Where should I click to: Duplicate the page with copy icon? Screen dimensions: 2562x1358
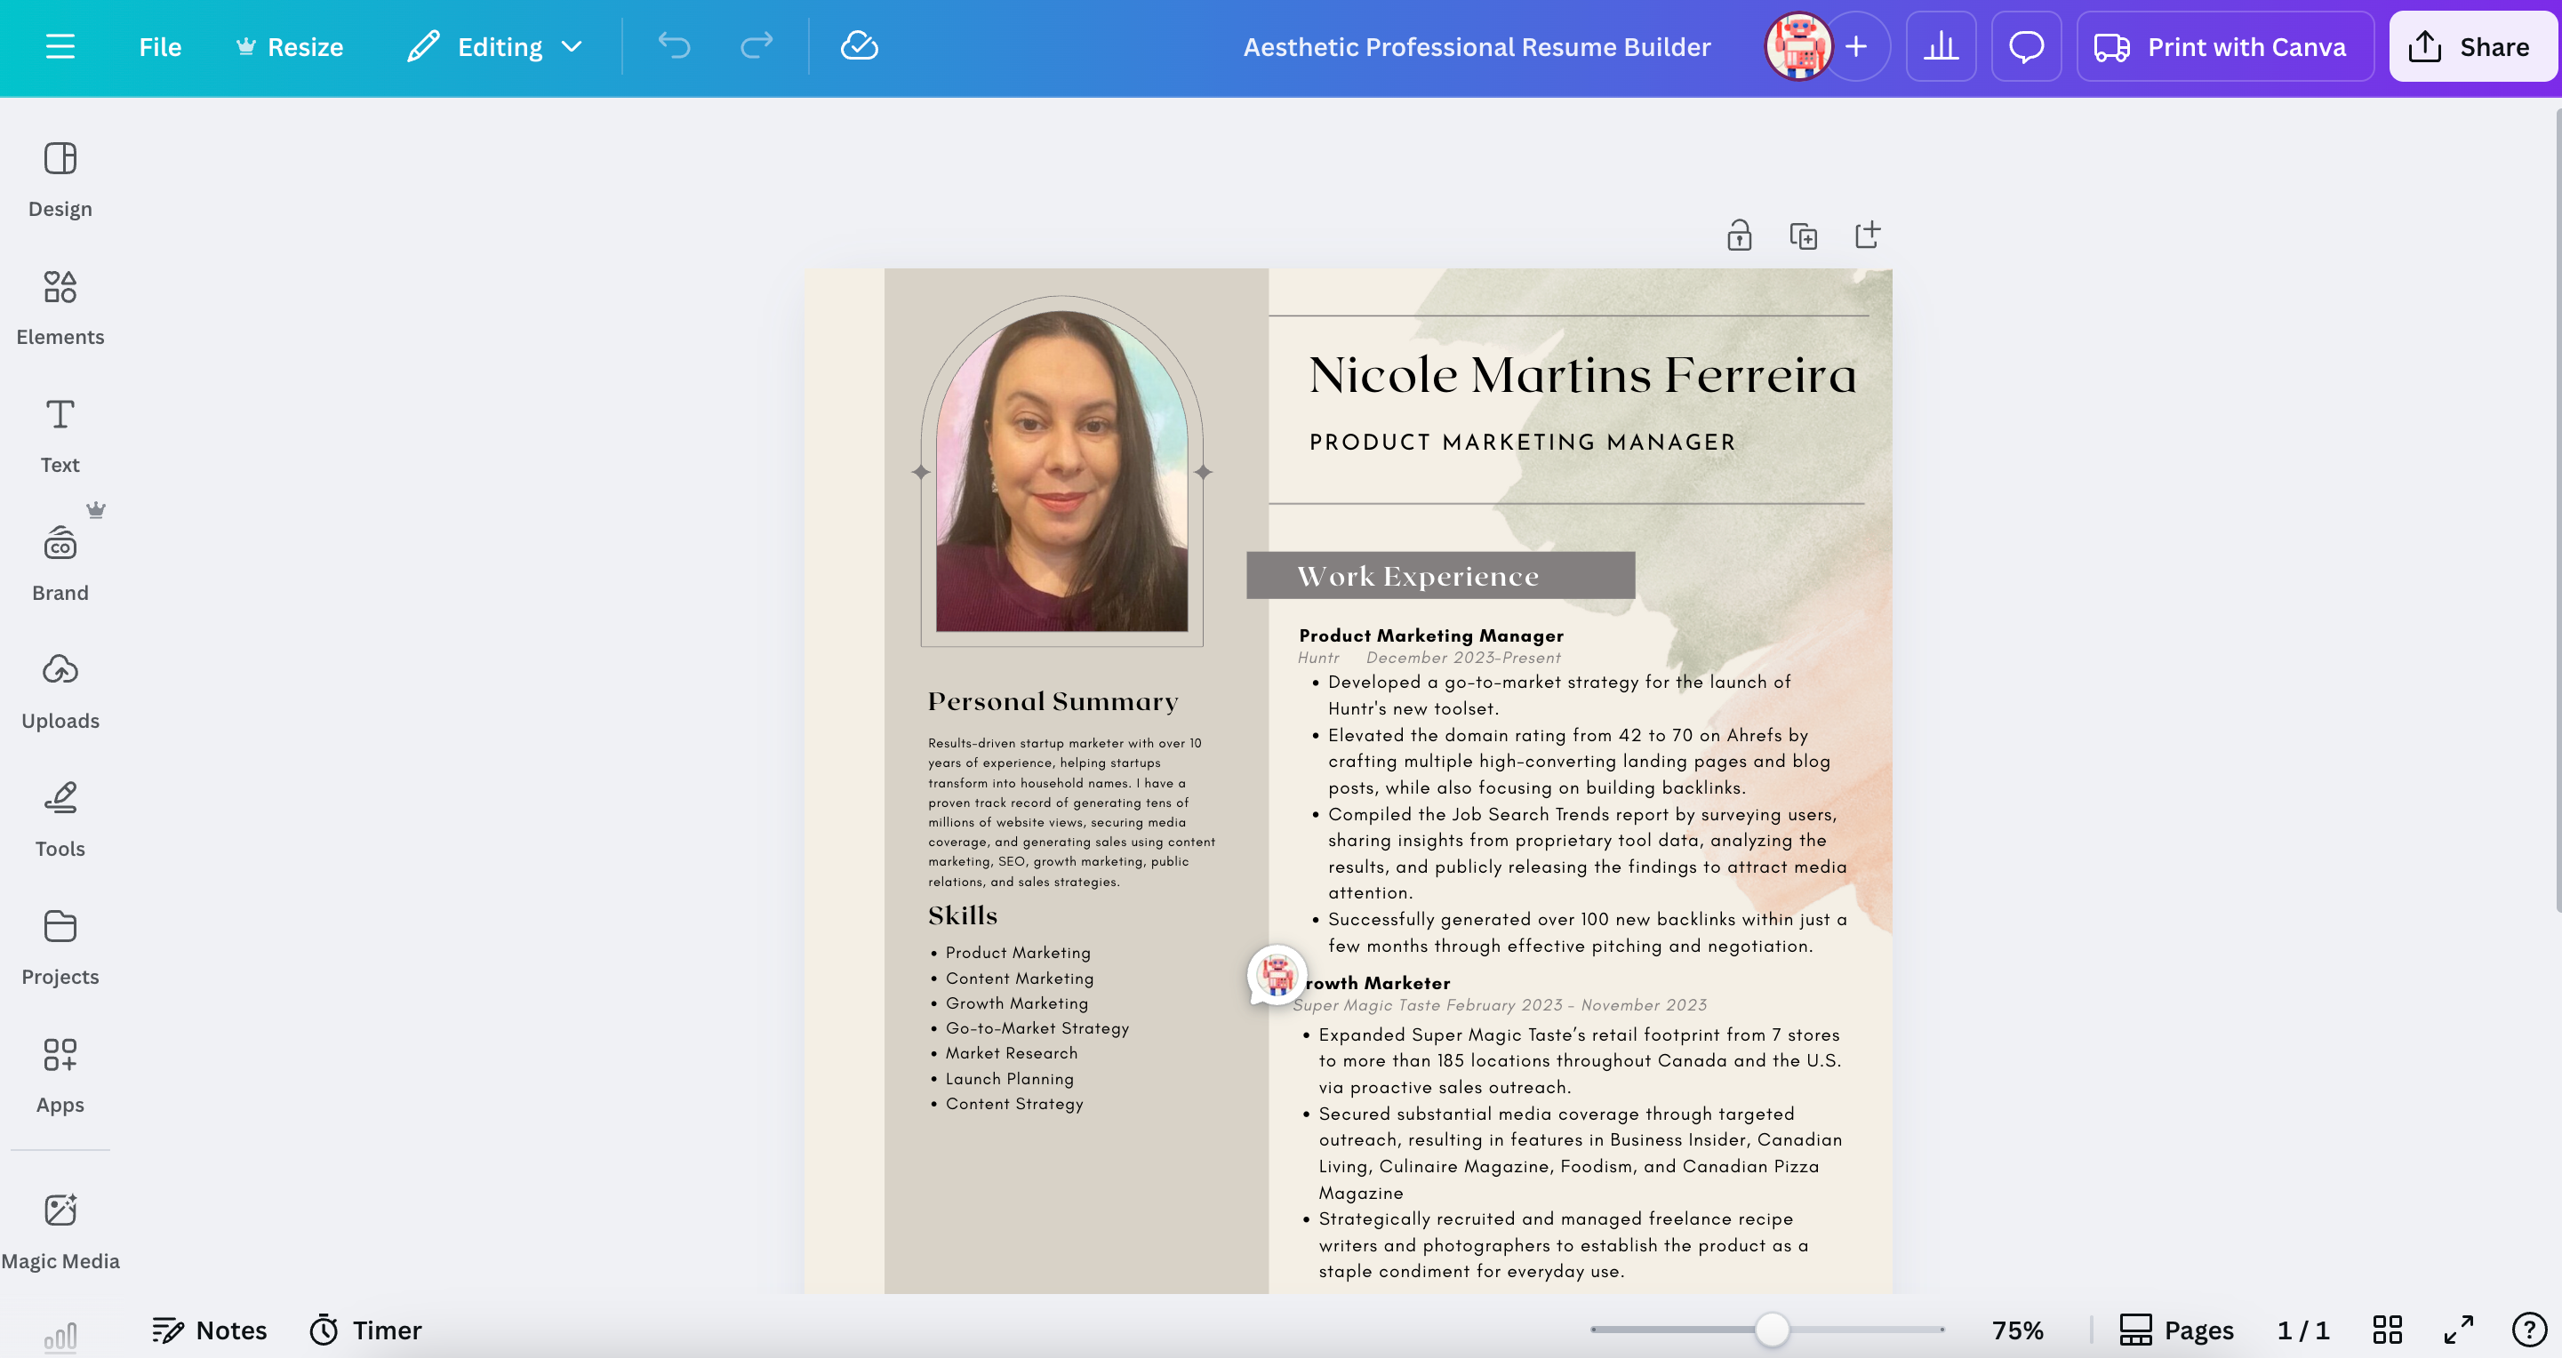1803,236
